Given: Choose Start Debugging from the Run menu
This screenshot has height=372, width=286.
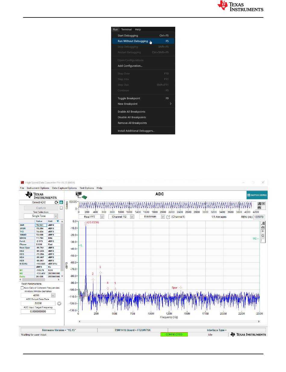Looking at the screenshot, I should 143,35.
